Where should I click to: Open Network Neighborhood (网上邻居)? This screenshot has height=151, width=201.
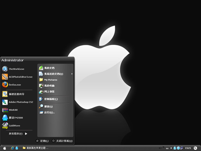tap(47, 92)
